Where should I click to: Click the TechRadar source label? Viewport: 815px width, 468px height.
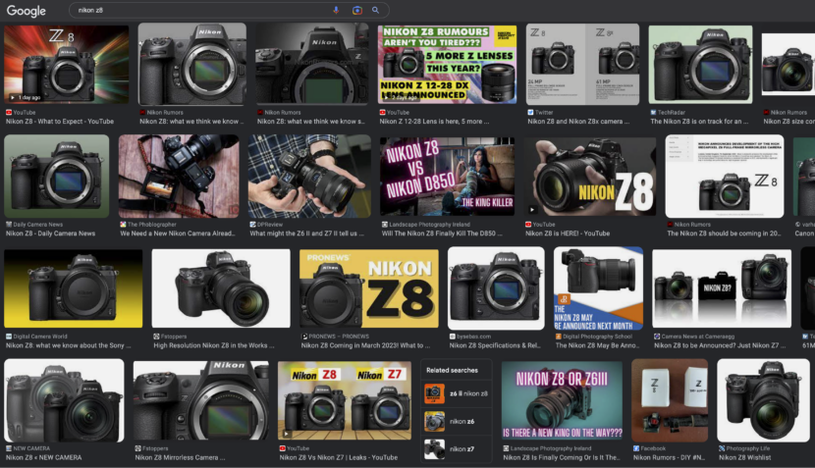click(x=672, y=112)
